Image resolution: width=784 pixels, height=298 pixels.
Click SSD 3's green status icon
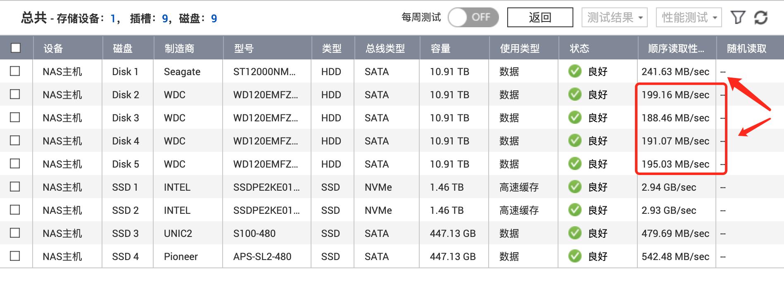pos(575,233)
